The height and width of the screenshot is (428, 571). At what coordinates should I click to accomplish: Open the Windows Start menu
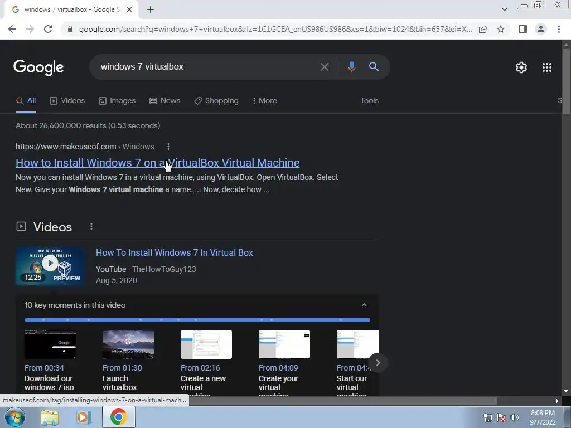coord(14,417)
